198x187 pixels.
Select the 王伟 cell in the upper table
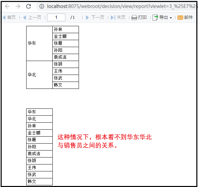pos(66,71)
